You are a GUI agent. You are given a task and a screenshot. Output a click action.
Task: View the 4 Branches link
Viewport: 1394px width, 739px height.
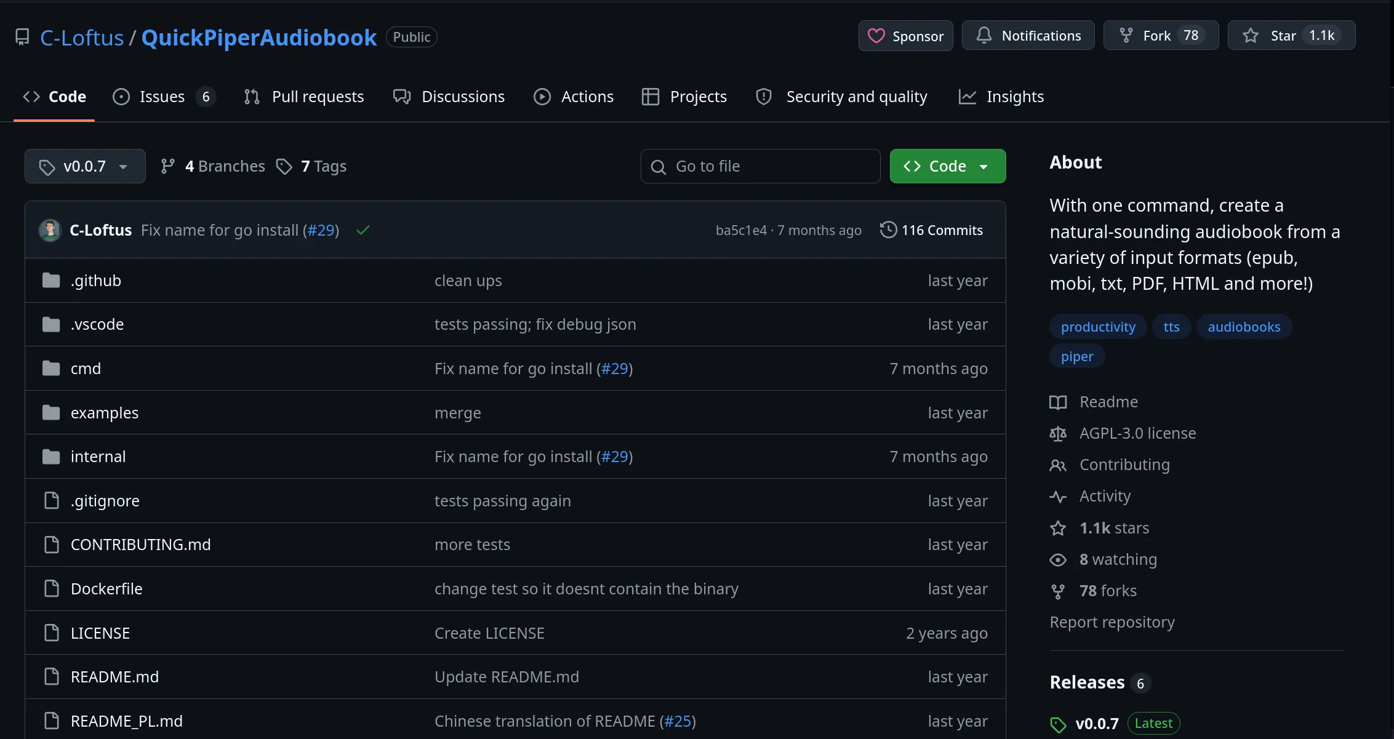[213, 166]
